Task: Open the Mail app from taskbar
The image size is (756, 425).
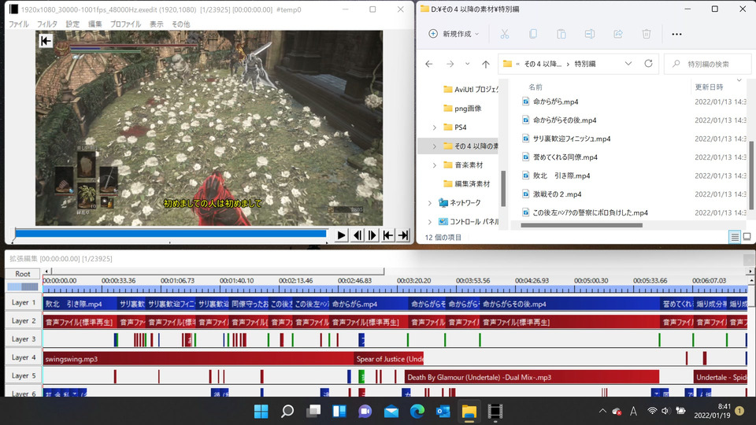Action: click(391, 412)
